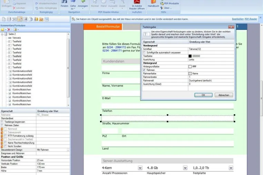The width and height of the screenshot is (263, 175).
Task: Click the Rahmenfarbe Keine swatch
Action: click(190, 73)
